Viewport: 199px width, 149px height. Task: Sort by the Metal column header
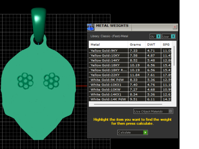[x=108, y=44]
